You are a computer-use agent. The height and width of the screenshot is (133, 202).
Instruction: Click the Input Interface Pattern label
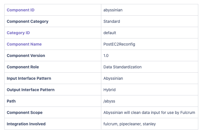[29, 78]
